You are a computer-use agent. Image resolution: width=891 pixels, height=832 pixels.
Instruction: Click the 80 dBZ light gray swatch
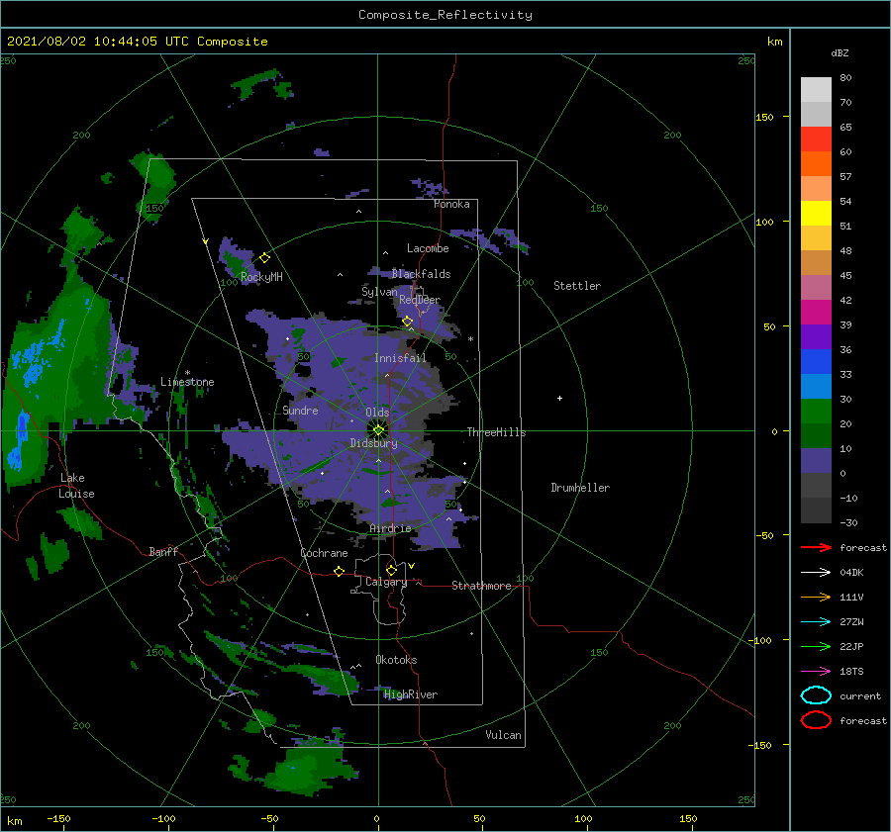816,89
